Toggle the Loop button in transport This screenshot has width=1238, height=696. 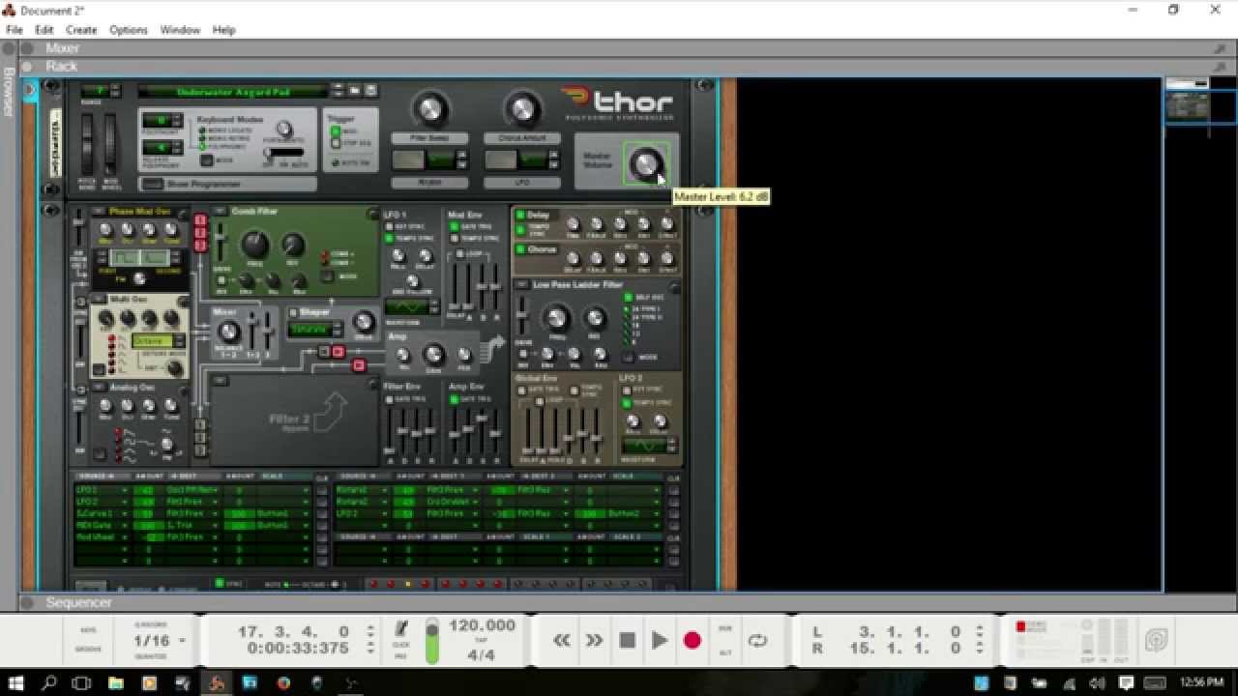click(x=757, y=640)
